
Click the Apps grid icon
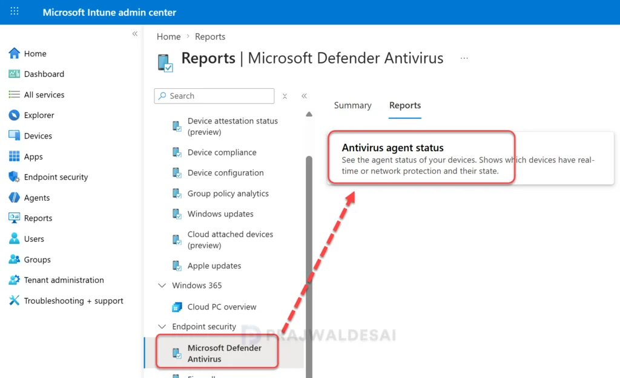pos(15,156)
